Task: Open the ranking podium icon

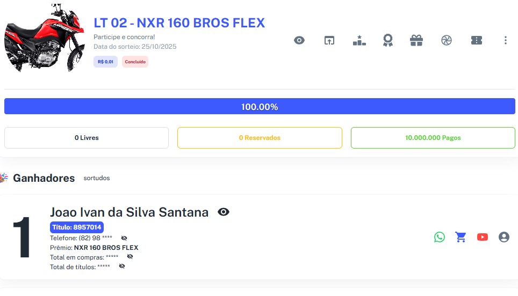Action: pos(359,40)
